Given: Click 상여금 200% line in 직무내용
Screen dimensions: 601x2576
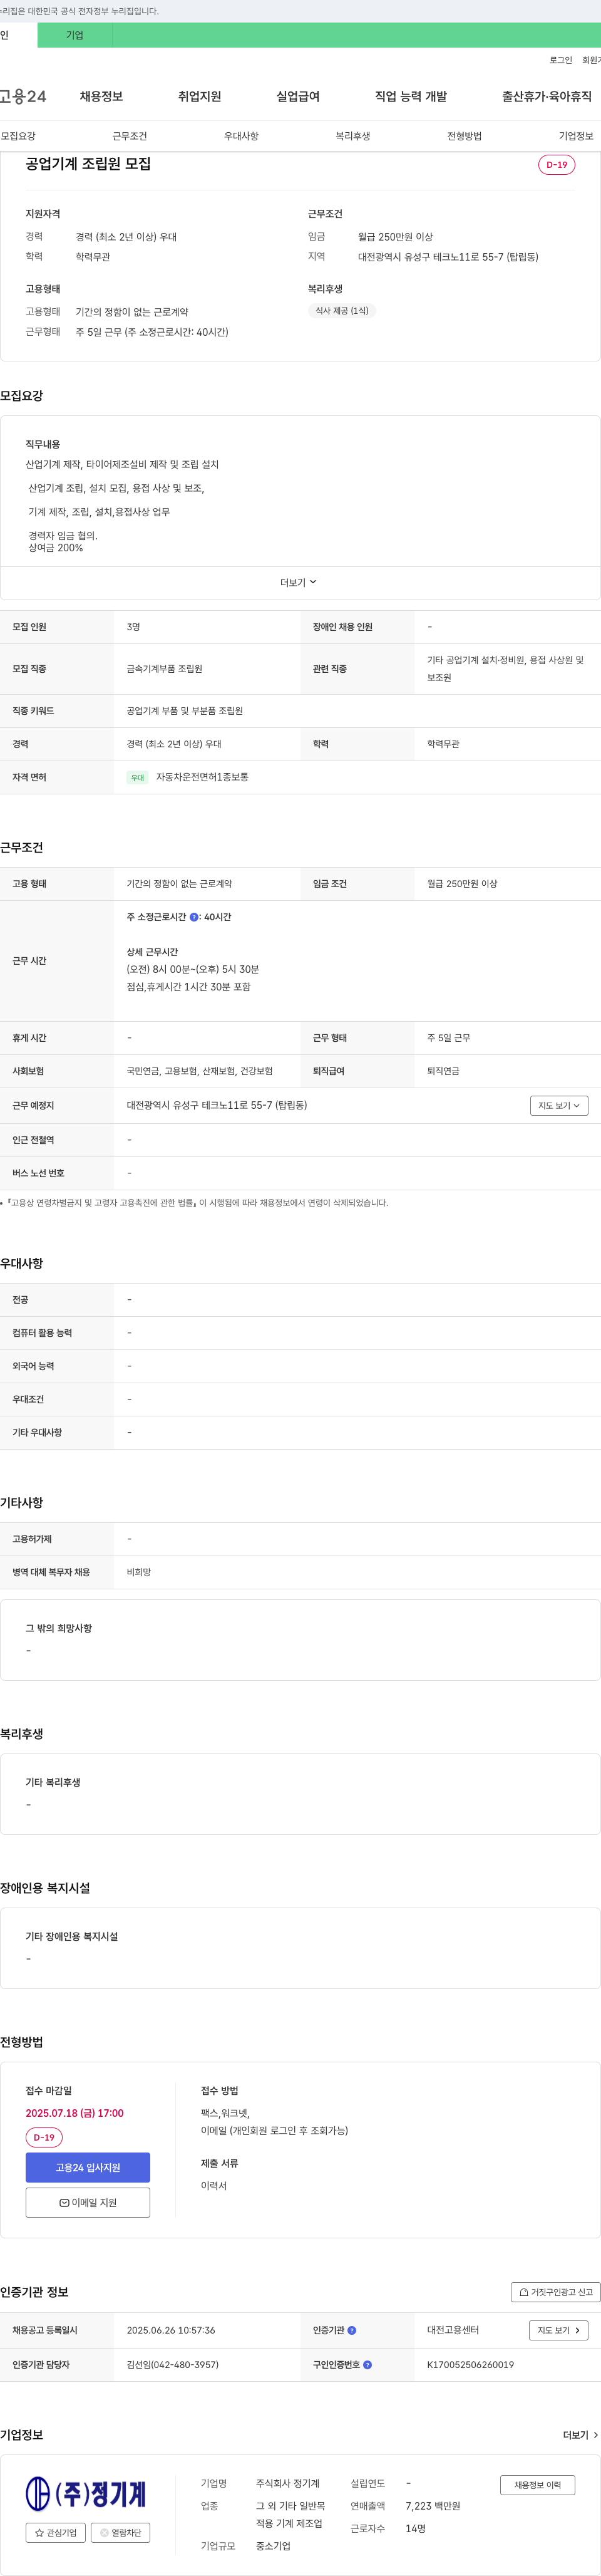Looking at the screenshot, I should (x=55, y=548).
